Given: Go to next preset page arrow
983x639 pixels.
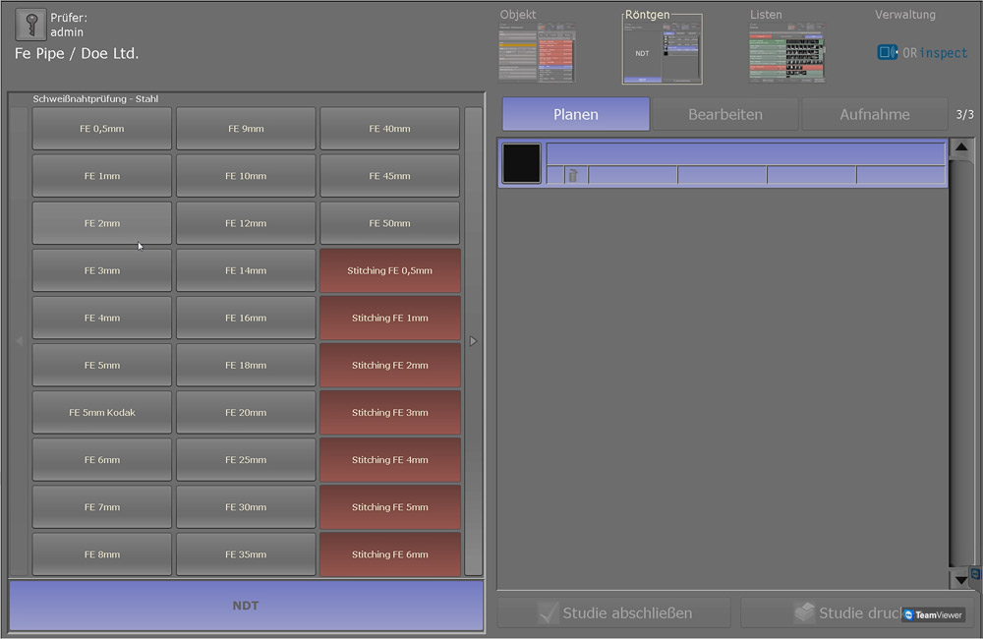Looking at the screenshot, I should (474, 341).
